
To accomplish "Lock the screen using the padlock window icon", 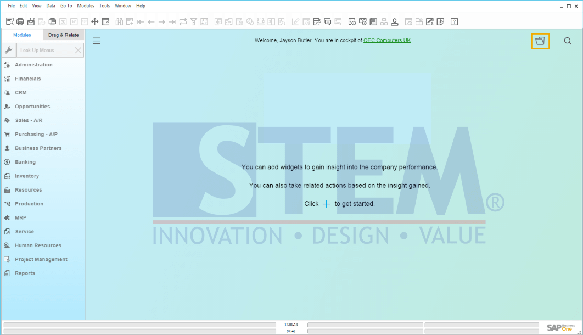I will pyautogui.click(x=105, y=21).
